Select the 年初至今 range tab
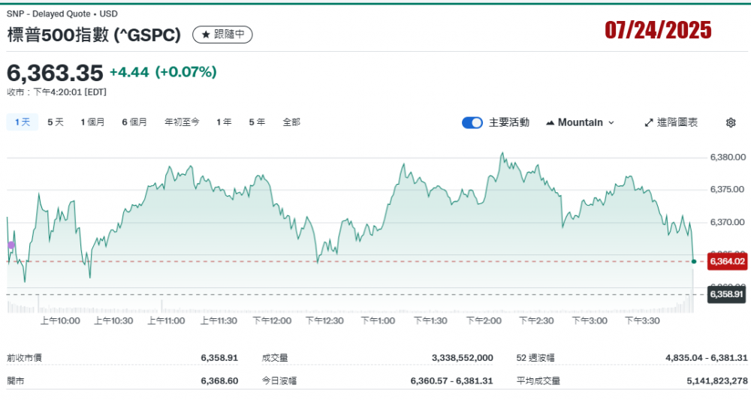 [182, 122]
